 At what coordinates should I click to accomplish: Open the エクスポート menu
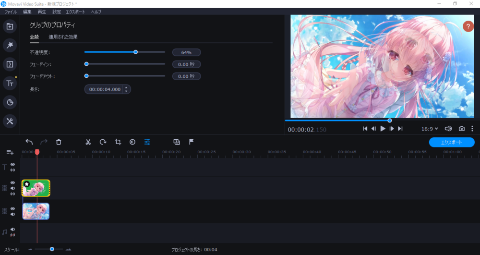coord(75,12)
